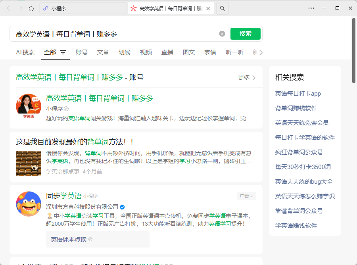Click the green 搜索 button
Viewport: 357px width, 265px height.
coord(246,34)
